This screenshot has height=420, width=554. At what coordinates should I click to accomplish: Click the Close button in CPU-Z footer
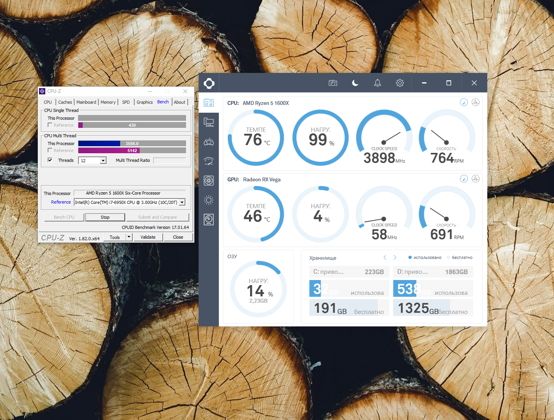tap(178, 237)
